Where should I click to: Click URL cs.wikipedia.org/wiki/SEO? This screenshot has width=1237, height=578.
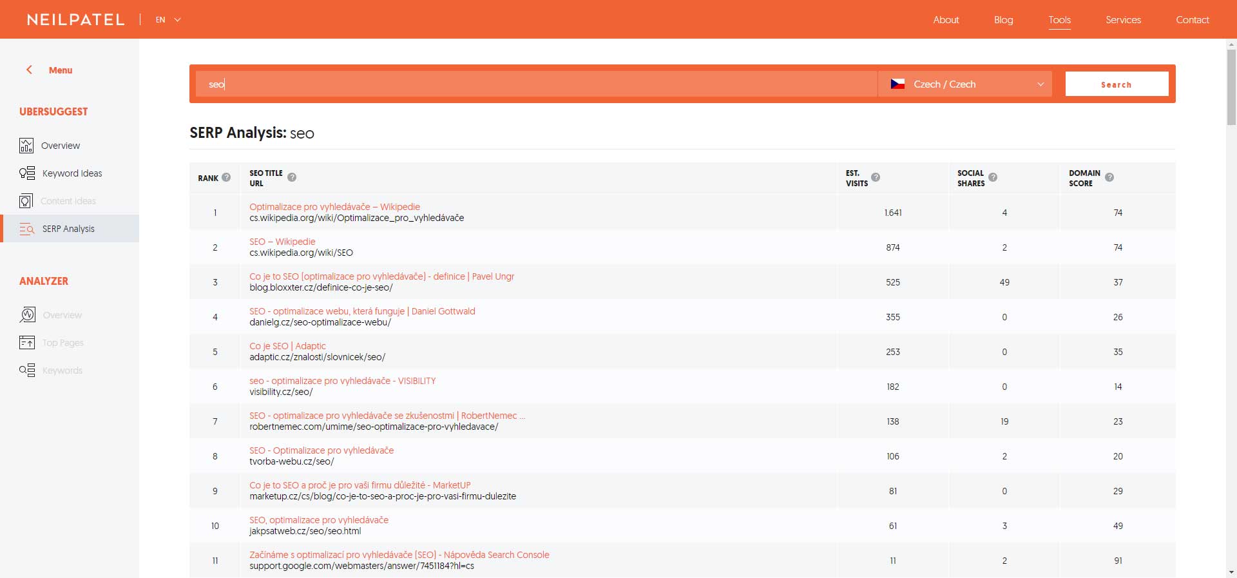click(301, 253)
